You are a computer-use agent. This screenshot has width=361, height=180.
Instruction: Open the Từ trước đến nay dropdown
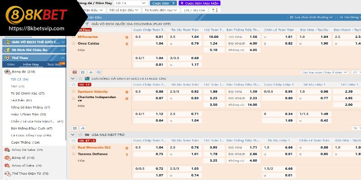161,10
